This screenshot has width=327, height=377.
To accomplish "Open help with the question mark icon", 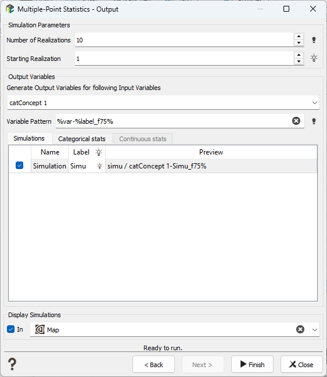I will click(12, 364).
